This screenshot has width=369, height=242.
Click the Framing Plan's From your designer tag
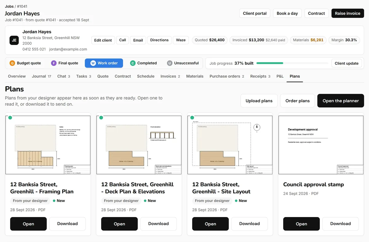30,201
